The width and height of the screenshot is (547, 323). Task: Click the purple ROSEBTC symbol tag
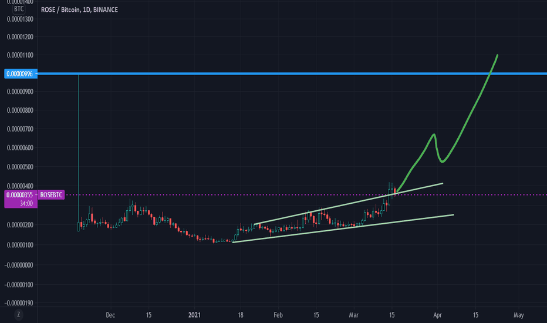(x=51, y=195)
